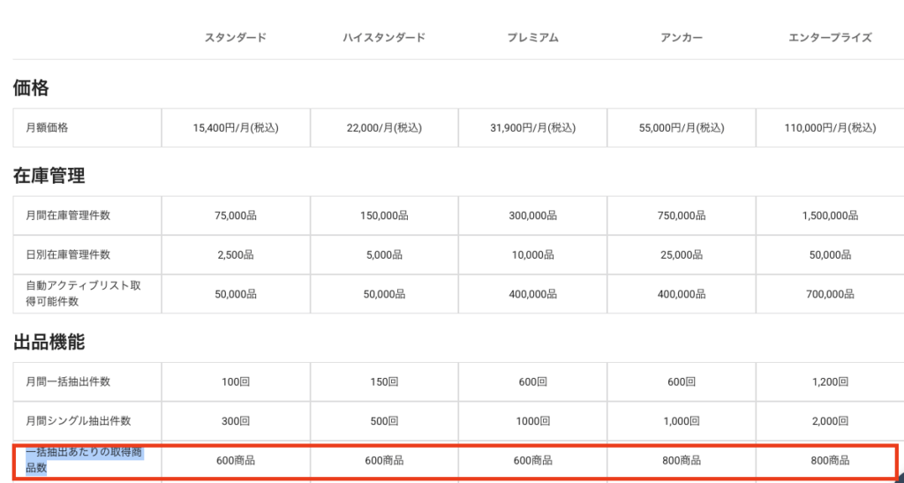This screenshot has width=904, height=483.
Task: Click the スタンダード plan column header
Action: pyautogui.click(x=236, y=38)
